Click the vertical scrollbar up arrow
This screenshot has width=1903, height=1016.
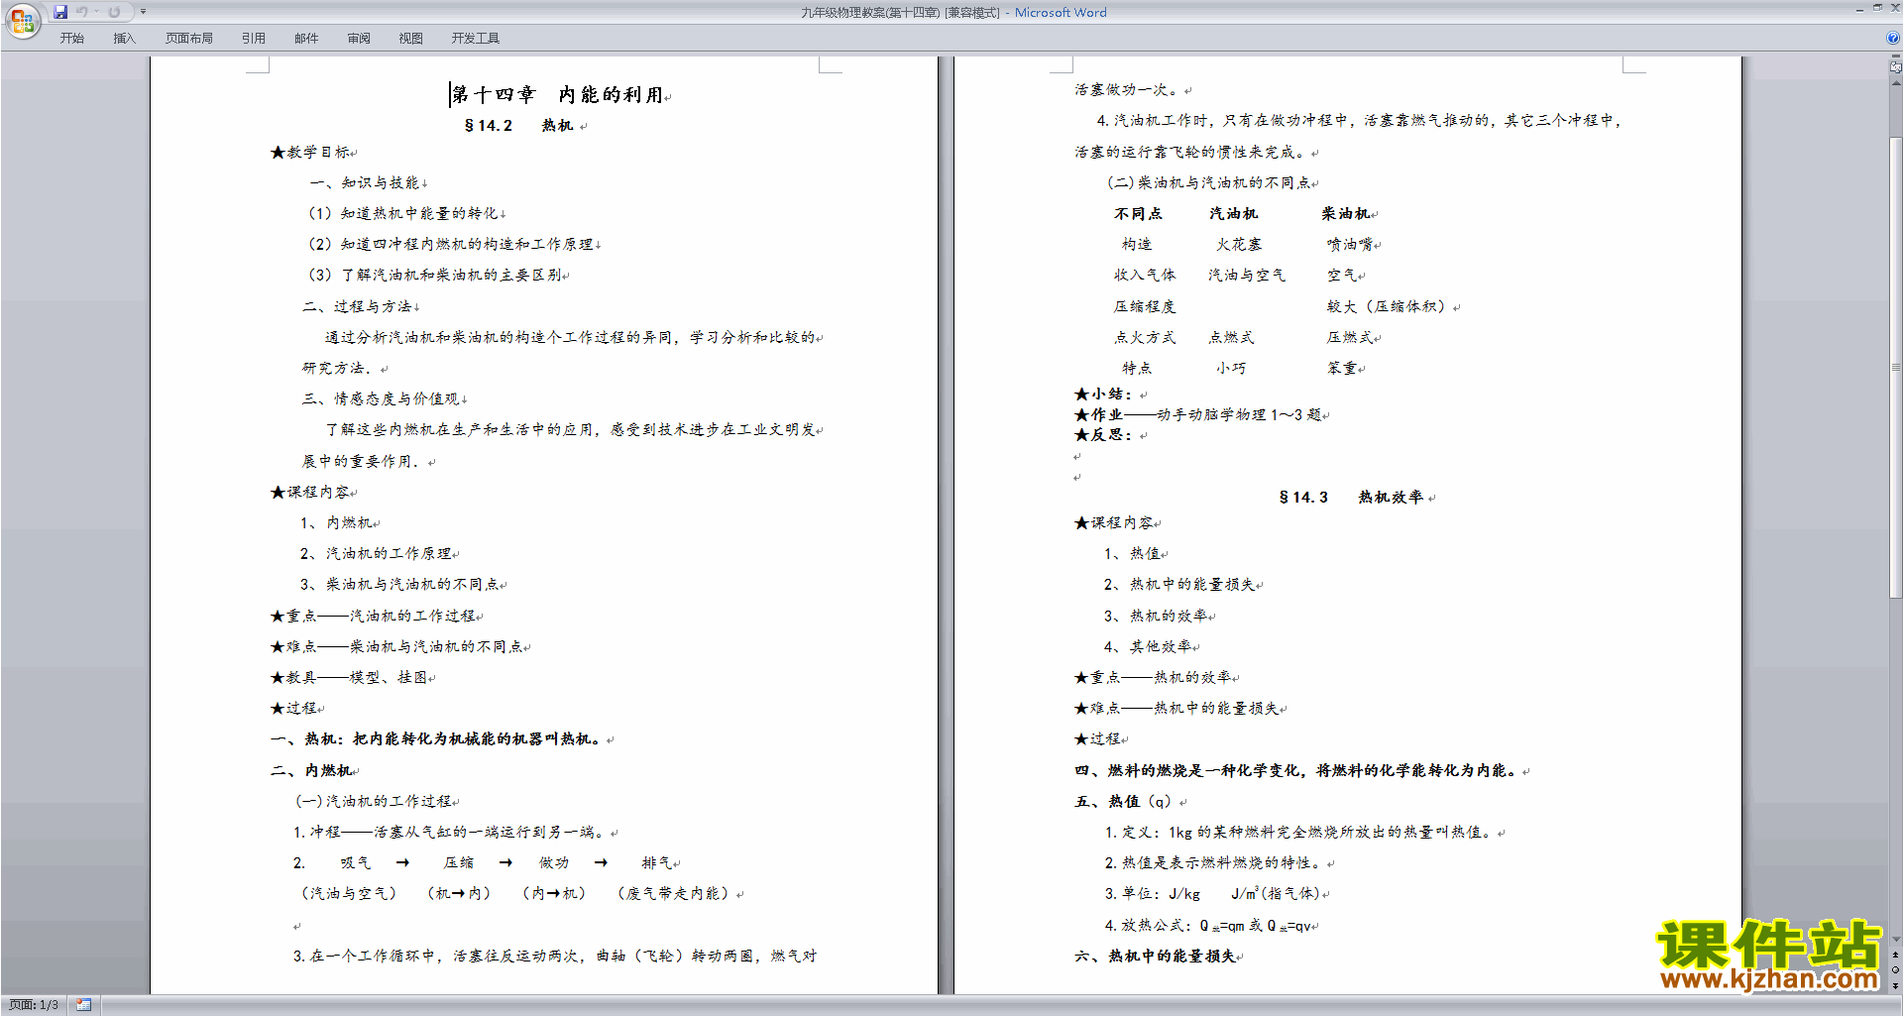pos(1896,83)
